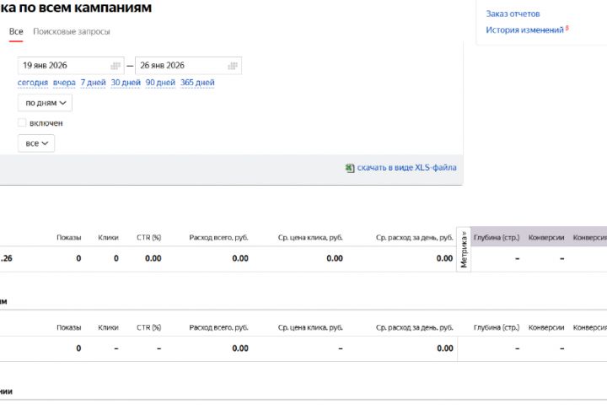
Task: Switch to the 'Все' tab
Action: (x=16, y=31)
